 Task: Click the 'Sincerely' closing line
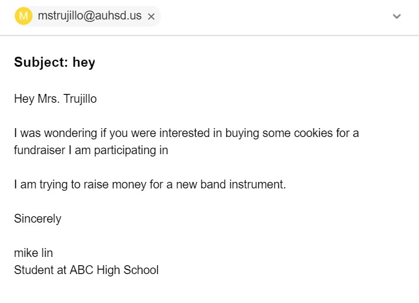tap(37, 219)
